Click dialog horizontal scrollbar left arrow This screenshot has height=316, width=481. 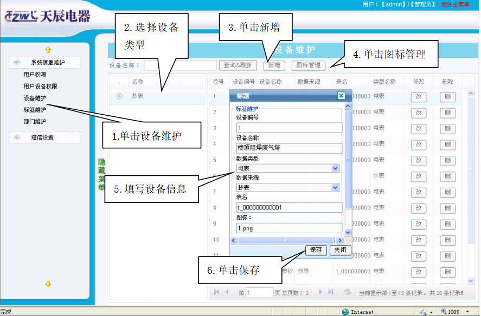(233, 240)
